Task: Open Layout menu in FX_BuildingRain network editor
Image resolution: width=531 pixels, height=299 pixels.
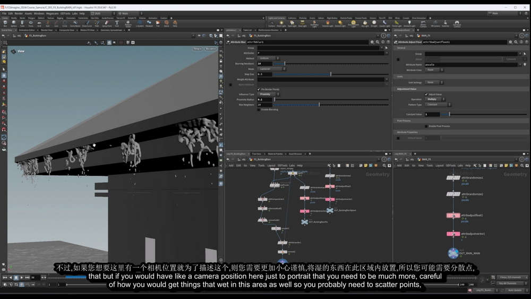Action: pyautogui.click(x=271, y=166)
